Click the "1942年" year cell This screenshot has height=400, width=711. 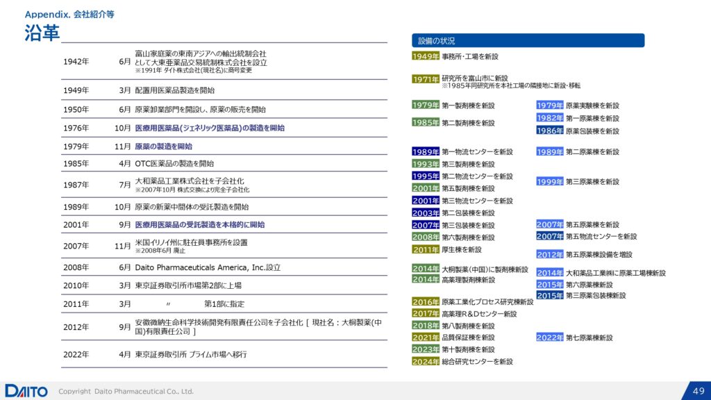tap(76, 62)
